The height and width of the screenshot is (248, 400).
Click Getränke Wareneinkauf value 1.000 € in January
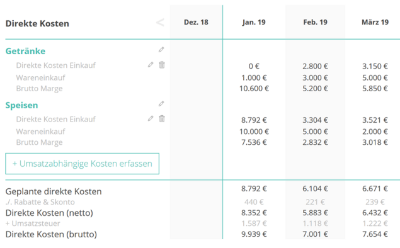254,77
